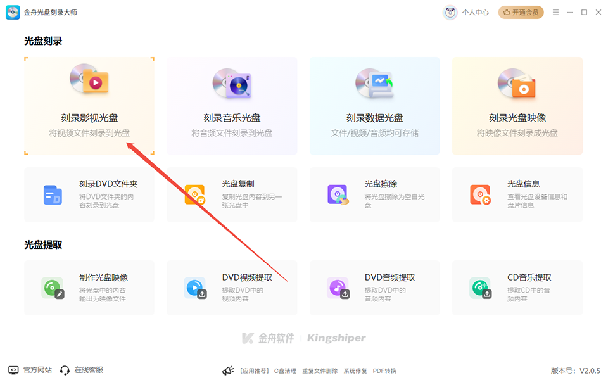The image size is (608, 380).
Task: Select the 刻录音乐光盘 tool
Action: (232, 105)
